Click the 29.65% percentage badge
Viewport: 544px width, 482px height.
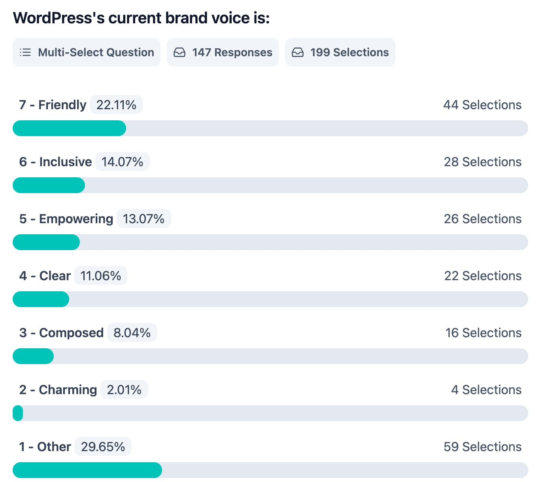pos(103,447)
